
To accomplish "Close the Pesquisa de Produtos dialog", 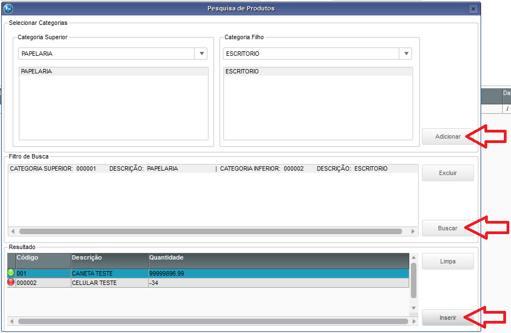I will tap(473, 9).
